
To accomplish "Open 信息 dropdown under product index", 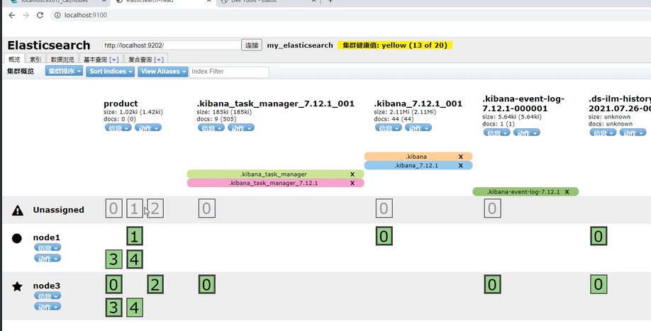I will pyautogui.click(x=118, y=128).
